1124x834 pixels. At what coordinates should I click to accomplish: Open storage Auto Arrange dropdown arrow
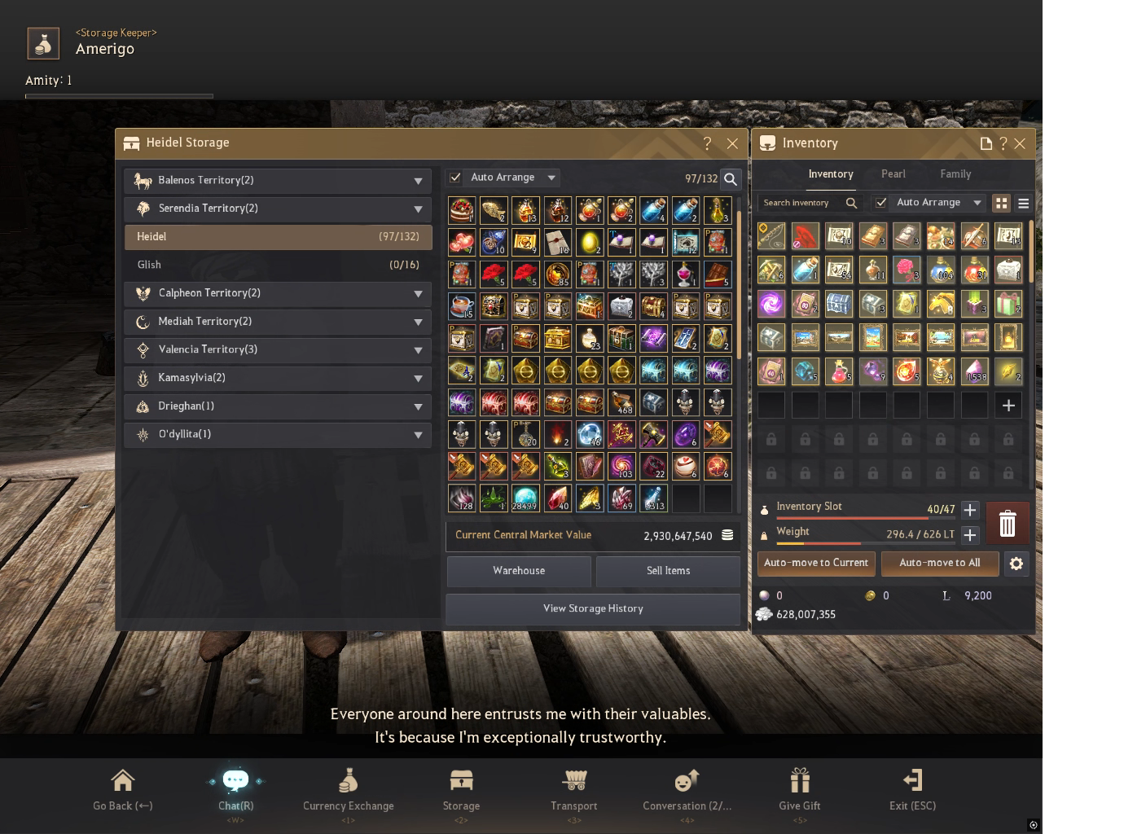pos(551,178)
